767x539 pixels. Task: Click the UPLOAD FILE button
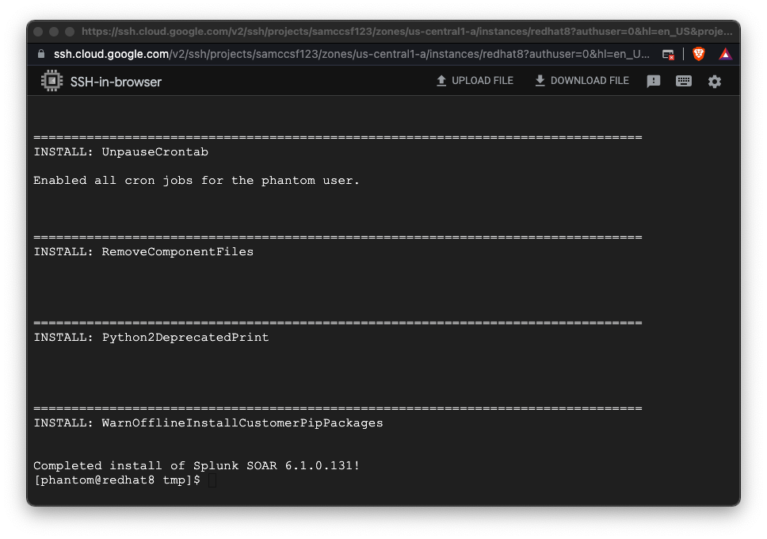click(475, 81)
